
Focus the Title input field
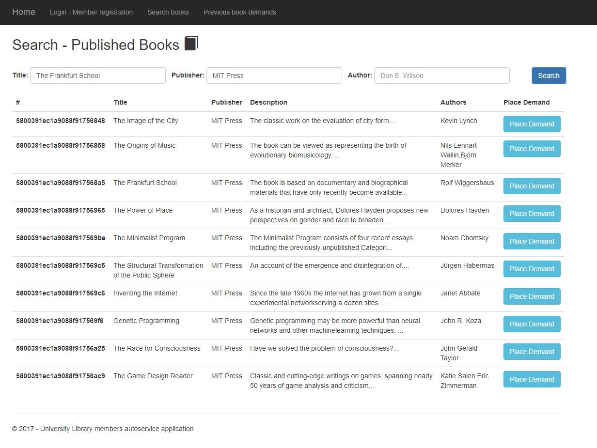pyautogui.click(x=98, y=76)
